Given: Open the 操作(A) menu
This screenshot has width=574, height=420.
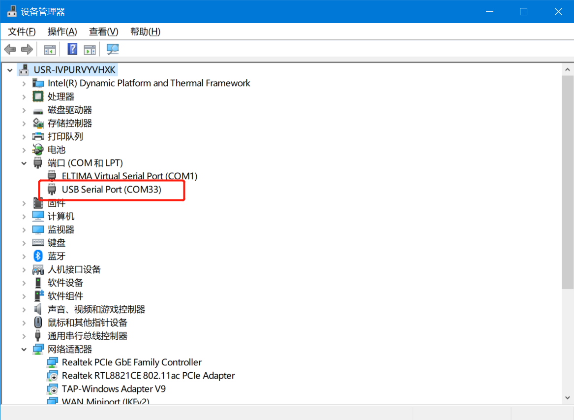Looking at the screenshot, I should 62,32.
